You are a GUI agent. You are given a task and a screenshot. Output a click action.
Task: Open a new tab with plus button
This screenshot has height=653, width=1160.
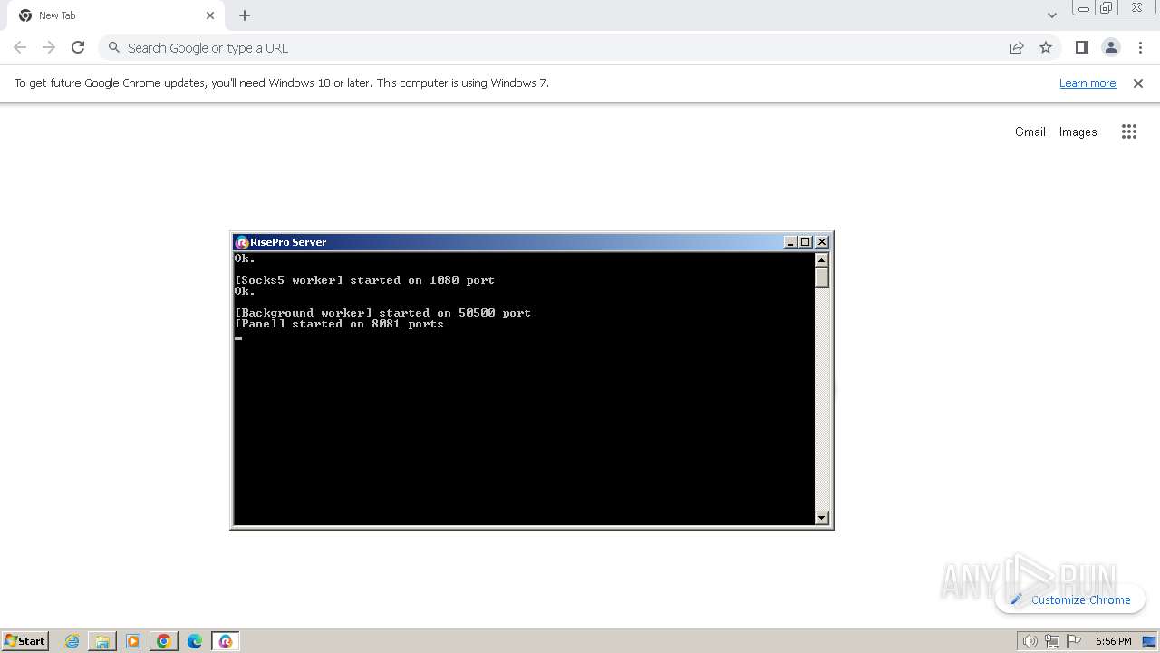click(x=245, y=15)
